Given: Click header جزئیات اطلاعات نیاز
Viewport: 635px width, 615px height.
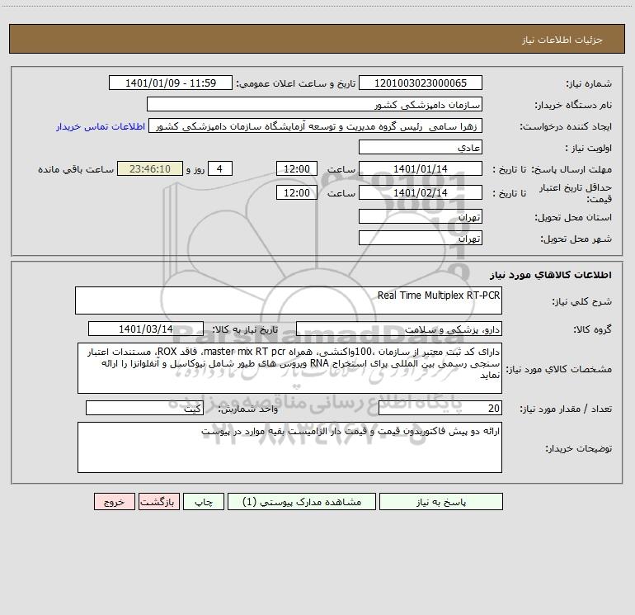Looking at the screenshot, I should coord(562,40).
